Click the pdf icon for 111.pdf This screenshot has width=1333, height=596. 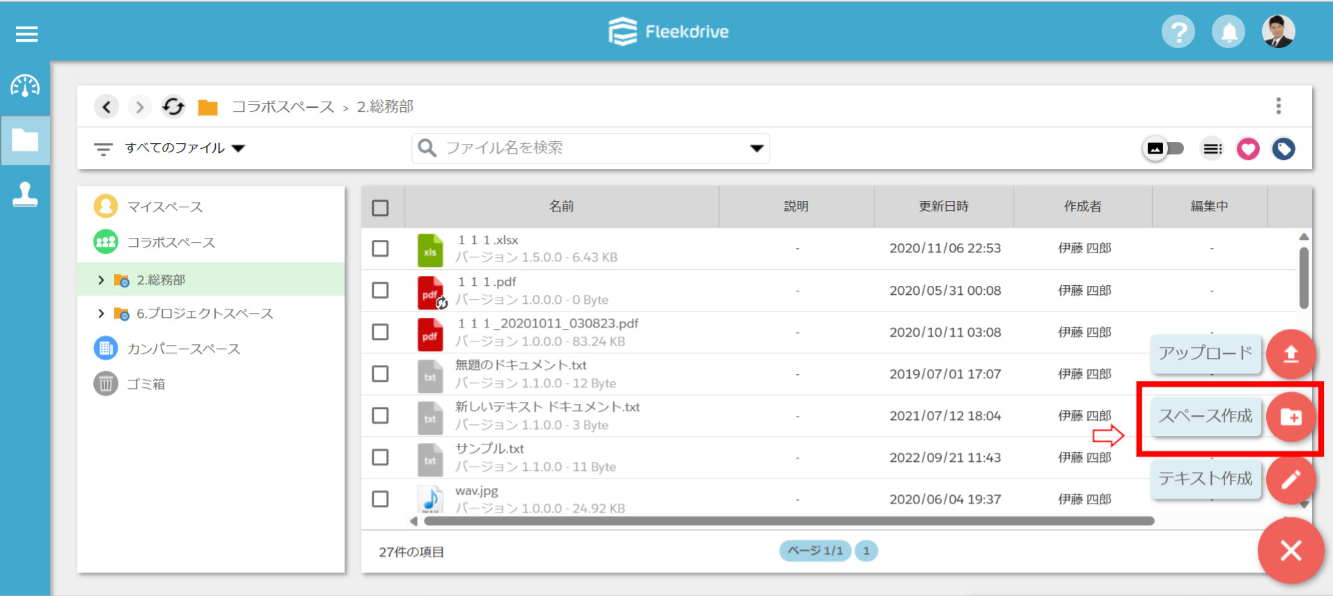431,293
